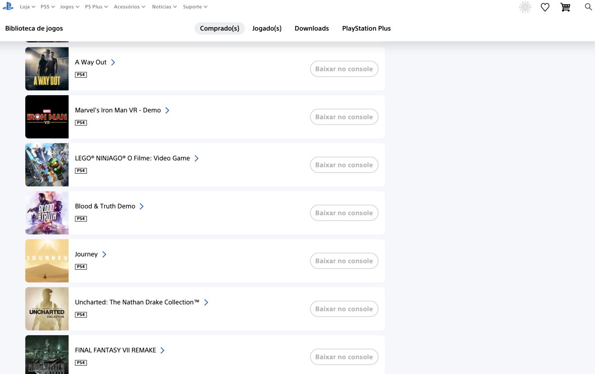Click Baixar no console for Blood & Truth Demo
The height and width of the screenshot is (374, 595).
click(x=344, y=213)
